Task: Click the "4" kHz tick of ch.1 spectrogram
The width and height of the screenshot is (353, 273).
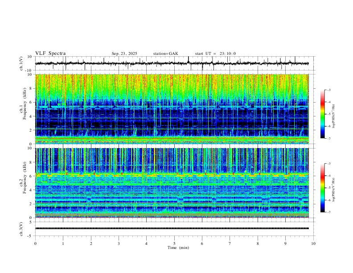Action: tap(31, 116)
